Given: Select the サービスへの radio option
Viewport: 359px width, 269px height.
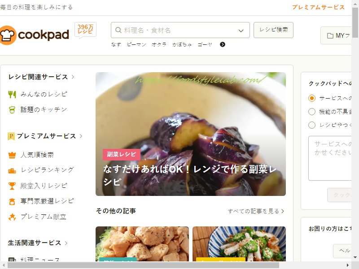Looking at the screenshot, I should (311, 98).
